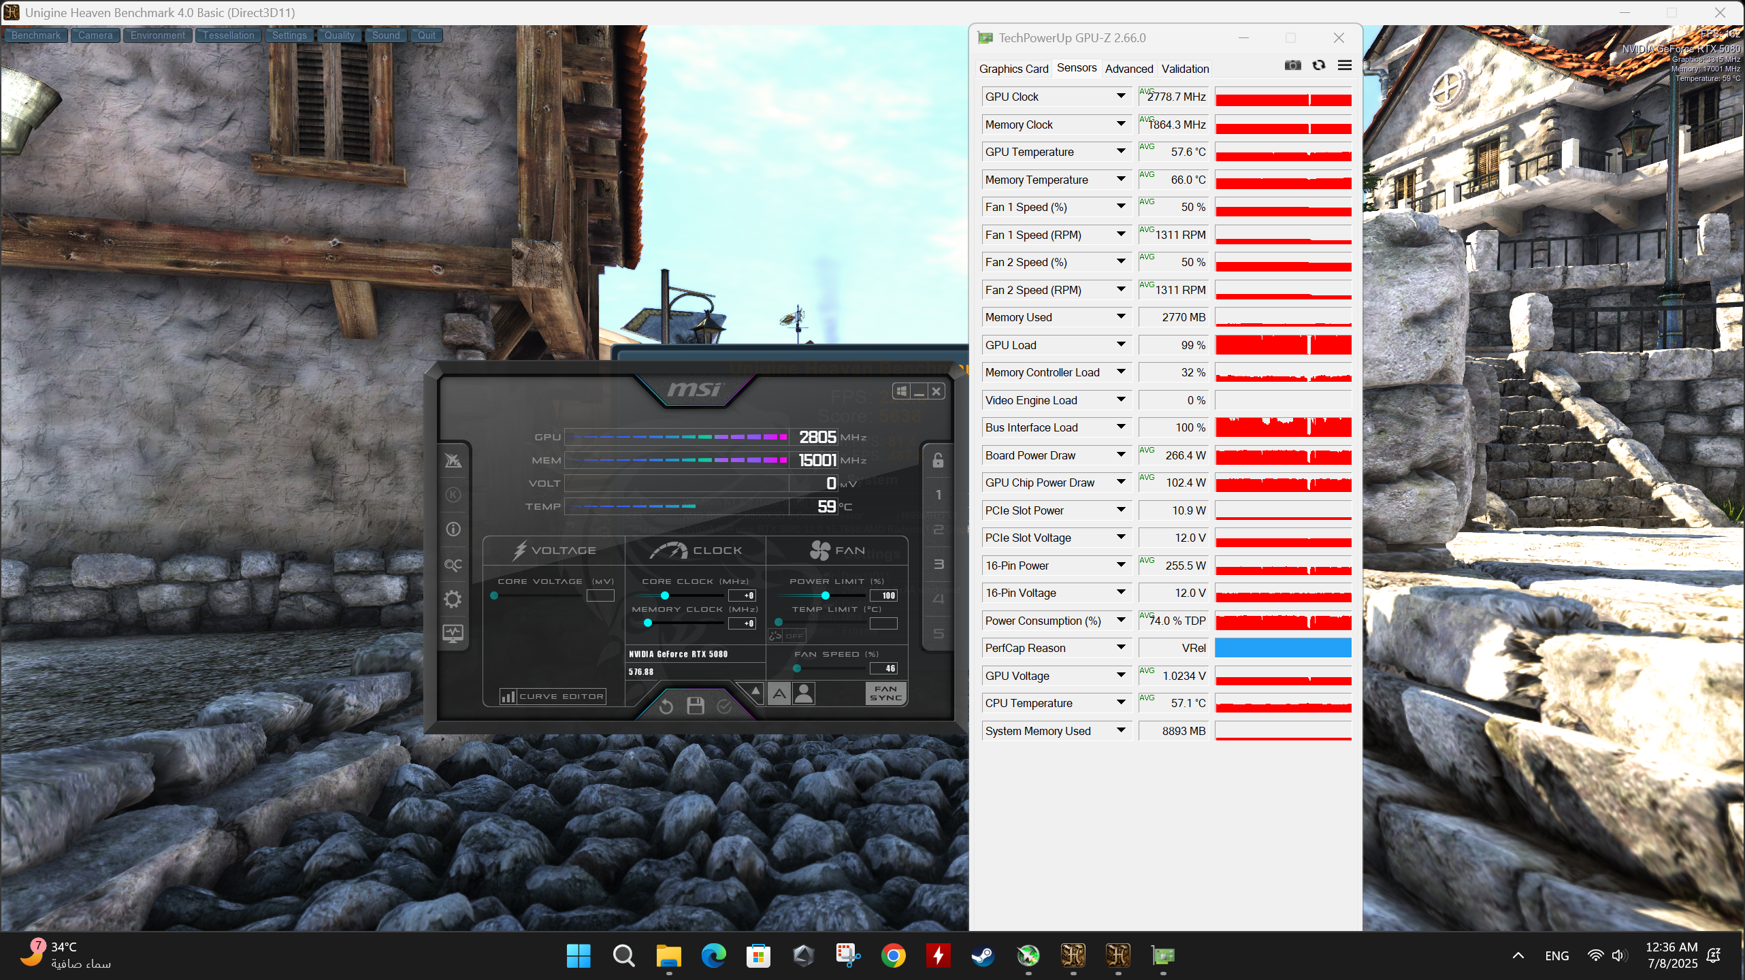
Task: Open MSI Afterburner Kombustor stress test icon
Action: [453, 495]
